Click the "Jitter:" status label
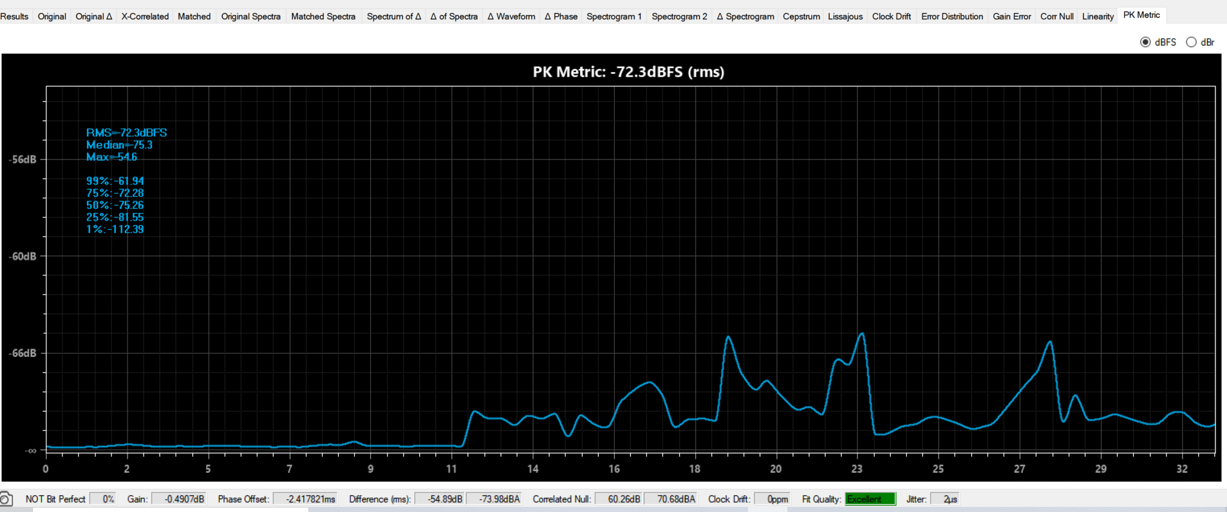Screen dimensions: 1227x512 [916, 499]
